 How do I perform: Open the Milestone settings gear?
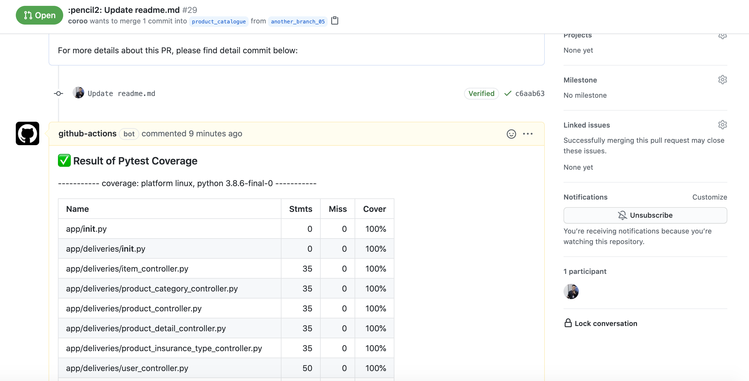(723, 80)
